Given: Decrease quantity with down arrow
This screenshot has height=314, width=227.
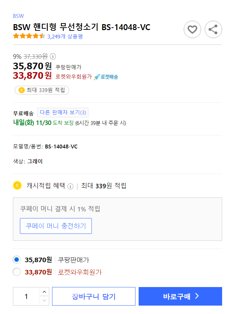Looking at the screenshot, I should tap(44, 301).
